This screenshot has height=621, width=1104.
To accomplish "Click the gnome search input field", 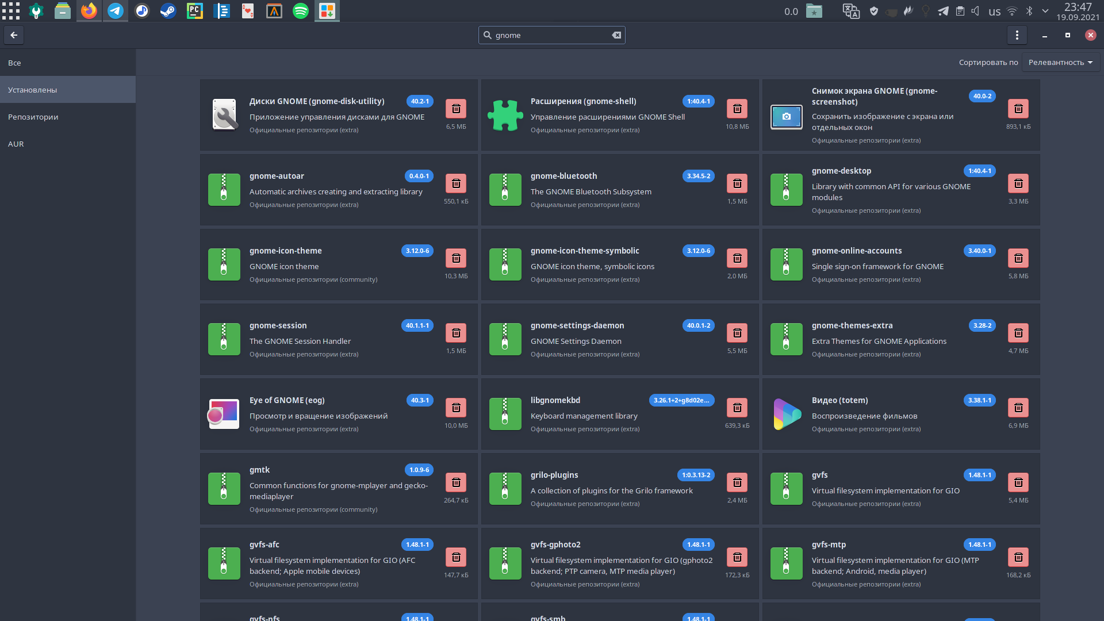I will click(x=552, y=35).
